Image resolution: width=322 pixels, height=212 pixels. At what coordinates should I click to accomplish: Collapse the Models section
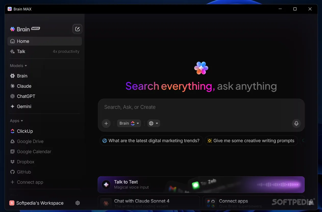(x=19, y=66)
